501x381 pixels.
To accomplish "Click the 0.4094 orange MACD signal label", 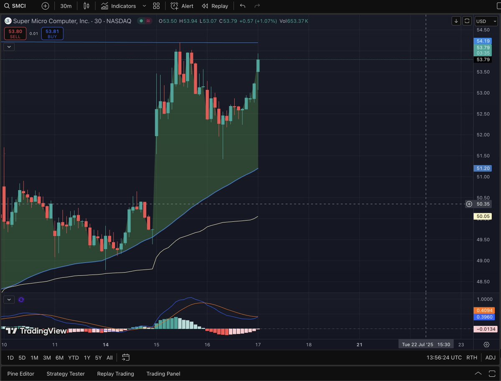I will click(484, 310).
